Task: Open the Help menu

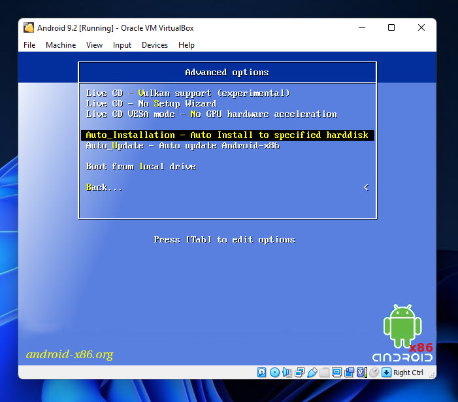Action: 186,45
